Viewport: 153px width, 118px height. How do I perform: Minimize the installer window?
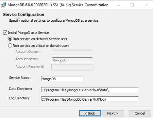click(x=118, y=5)
